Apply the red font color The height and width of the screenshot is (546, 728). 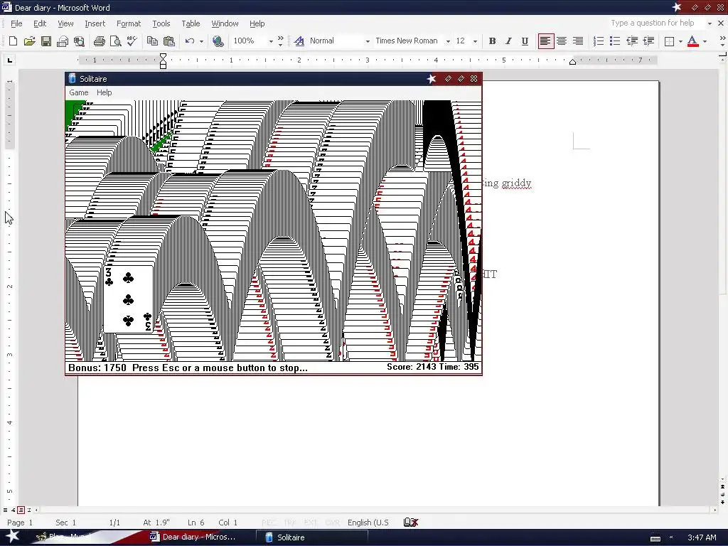point(692,41)
